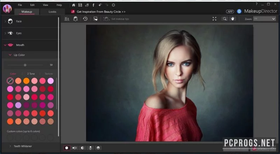This screenshot has width=280, height=154.
Task: Open the Help menu
Action: pos(59,5)
